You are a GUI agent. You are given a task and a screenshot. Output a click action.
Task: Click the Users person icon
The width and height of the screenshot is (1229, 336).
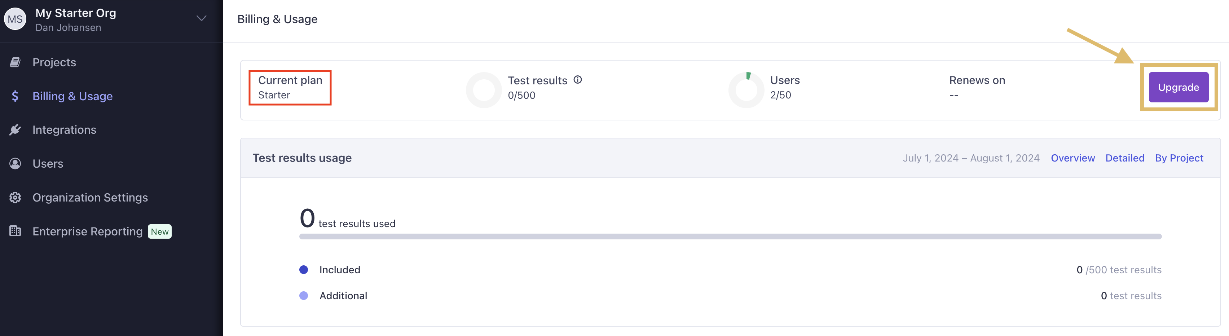pos(15,164)
